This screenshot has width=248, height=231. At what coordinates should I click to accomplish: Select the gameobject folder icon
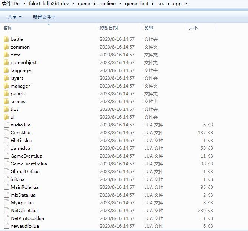tap(6, 62)
